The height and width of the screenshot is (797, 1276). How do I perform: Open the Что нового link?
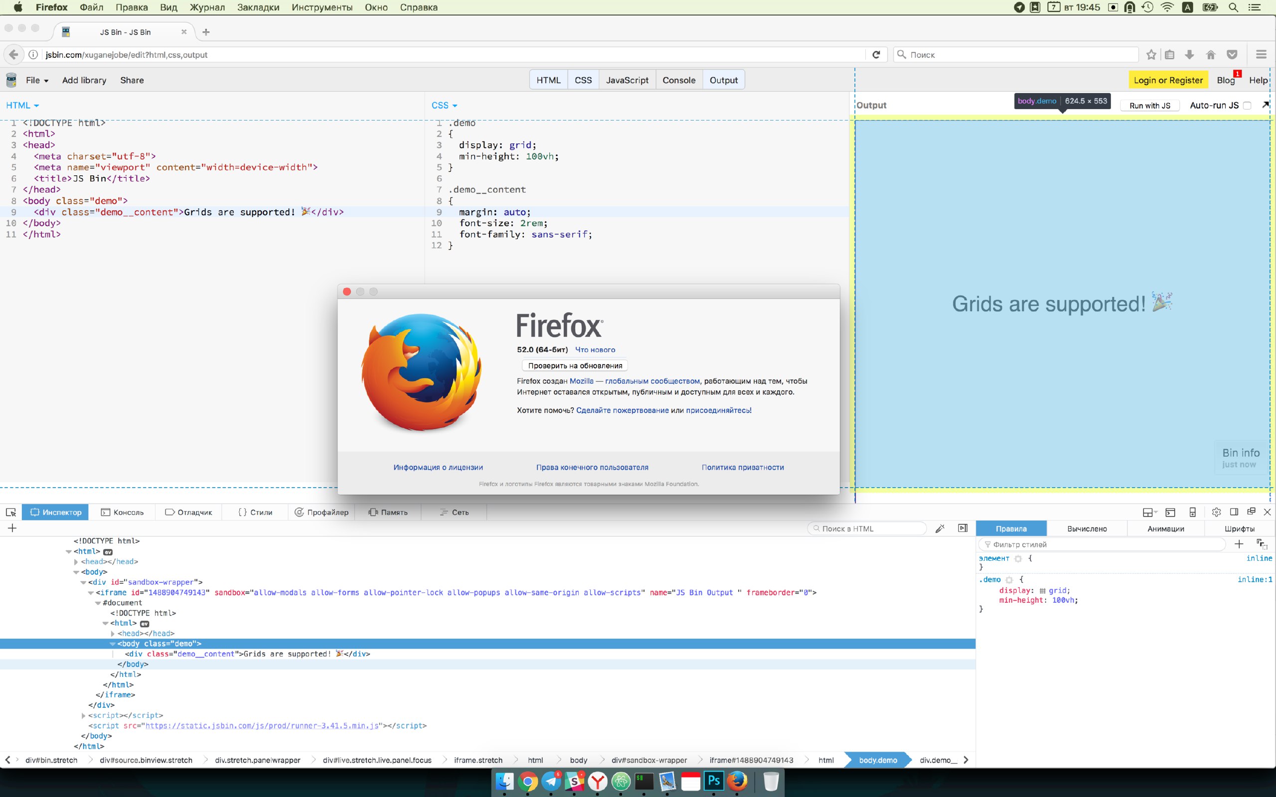pos(595,350)
